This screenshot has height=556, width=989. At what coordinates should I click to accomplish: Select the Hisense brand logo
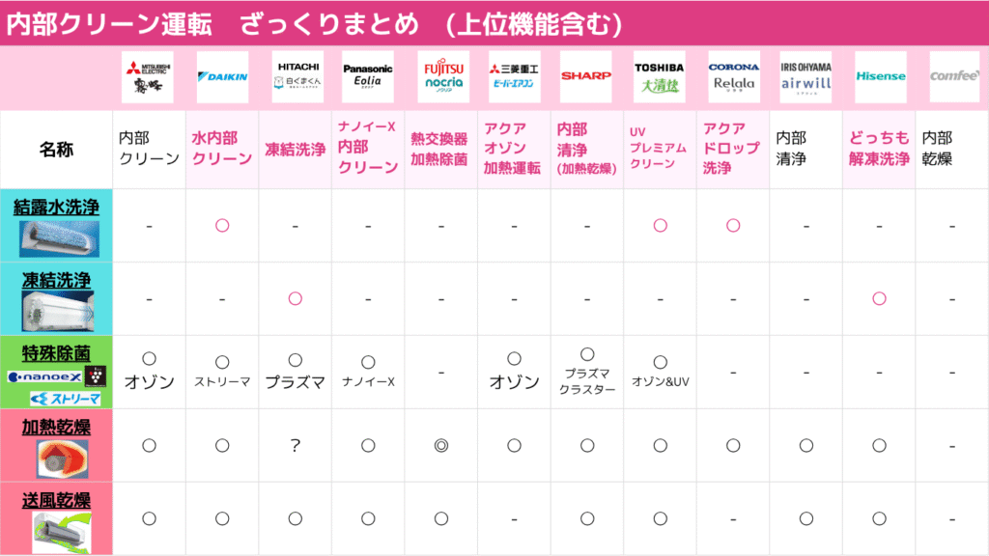[881, 77]
